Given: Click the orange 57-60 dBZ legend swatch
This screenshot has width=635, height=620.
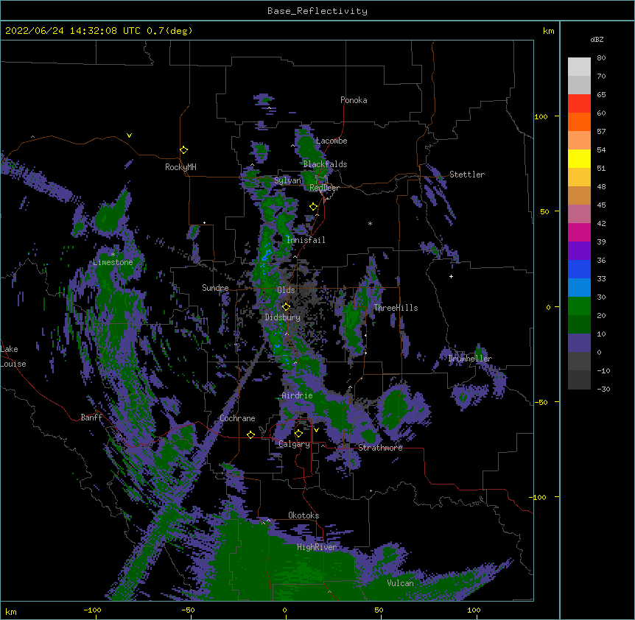Looking at the screenshot, I should pyautogui.click(x=579, y=121).
